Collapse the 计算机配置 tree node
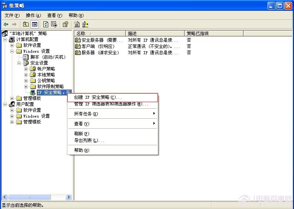This screenshot has height=209, width=294. tap(5, 39)
